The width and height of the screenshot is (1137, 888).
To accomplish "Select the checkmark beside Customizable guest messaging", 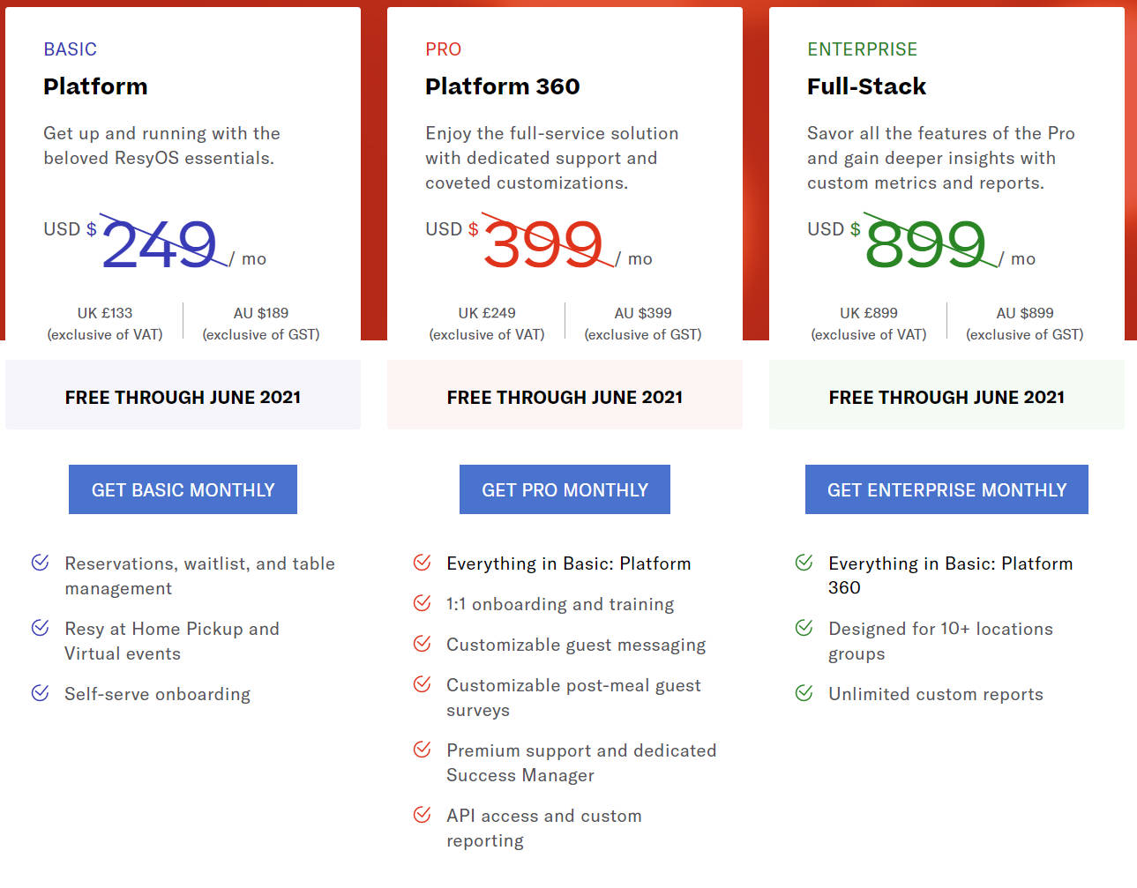I will tap(421, 644).
